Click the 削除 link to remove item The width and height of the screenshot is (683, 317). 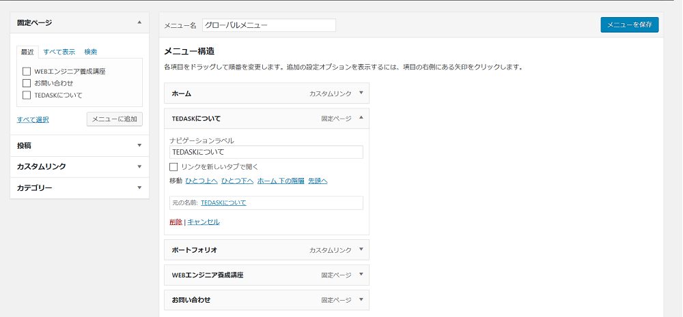pyautogui.click(x=176, y=222)
